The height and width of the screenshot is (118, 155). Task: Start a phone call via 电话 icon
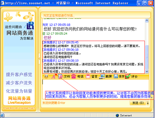77,77
